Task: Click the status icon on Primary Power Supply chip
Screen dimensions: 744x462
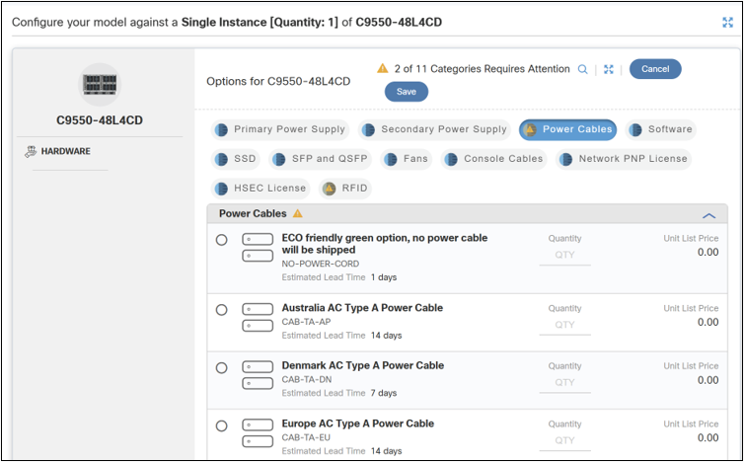Action: (x=221, y=129)
